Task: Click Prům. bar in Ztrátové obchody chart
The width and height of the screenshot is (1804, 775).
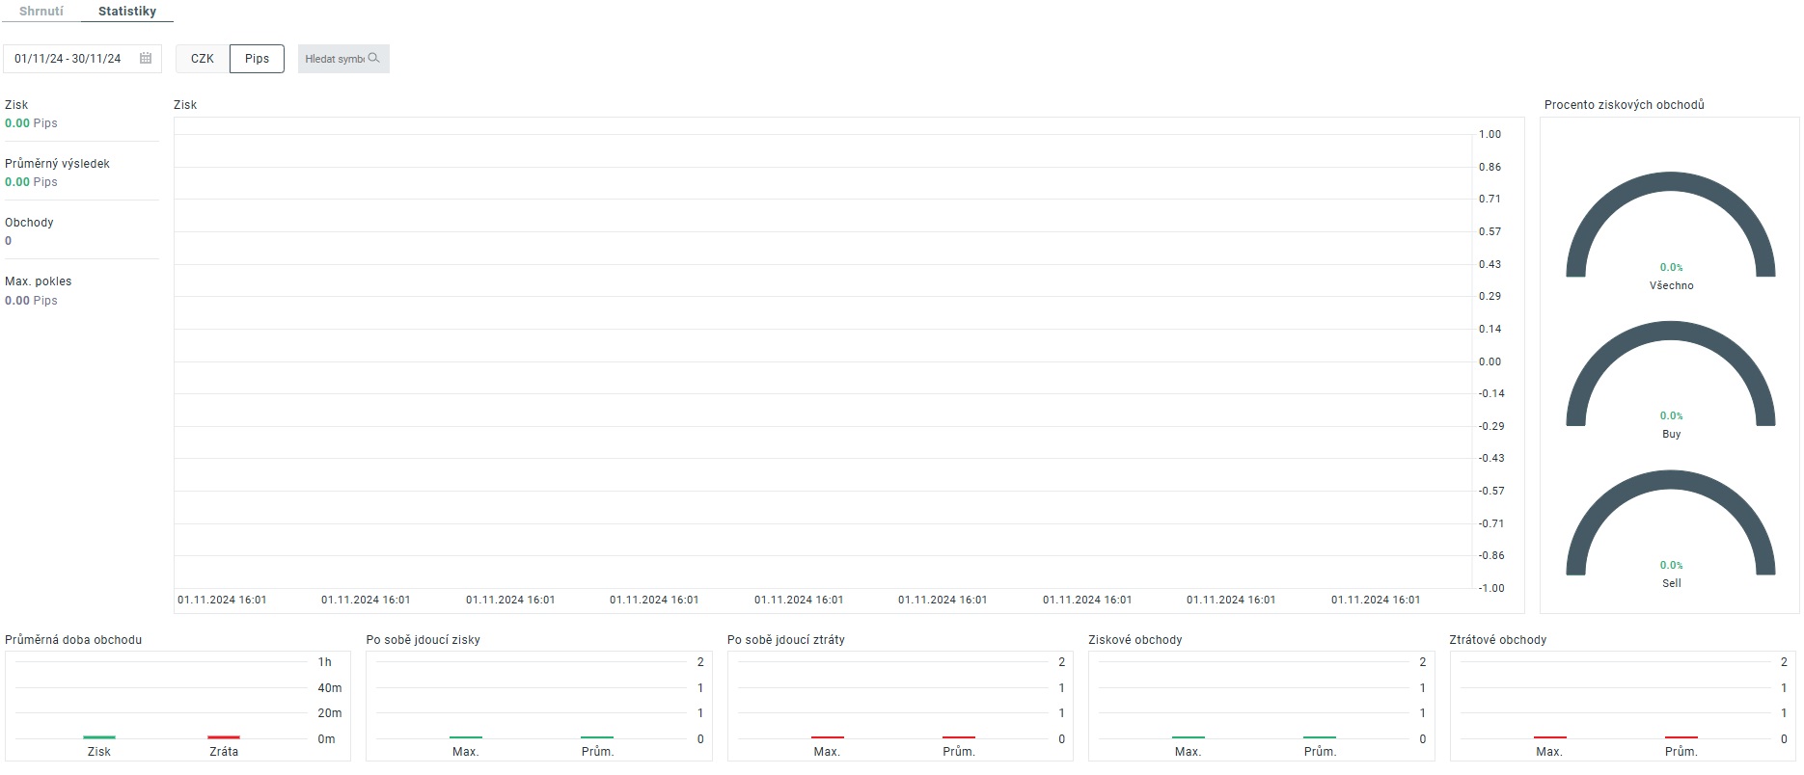Action: click(x=1681, y=737)
